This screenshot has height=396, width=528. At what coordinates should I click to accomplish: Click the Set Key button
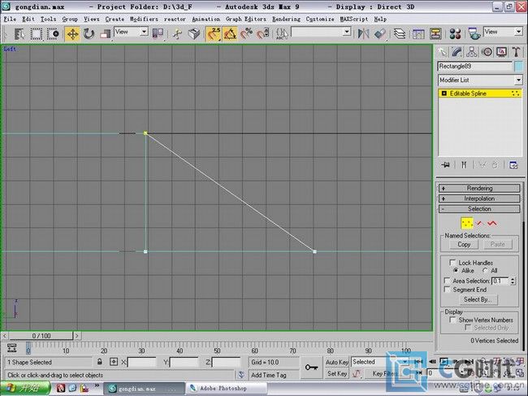click(x=336, y=373)
